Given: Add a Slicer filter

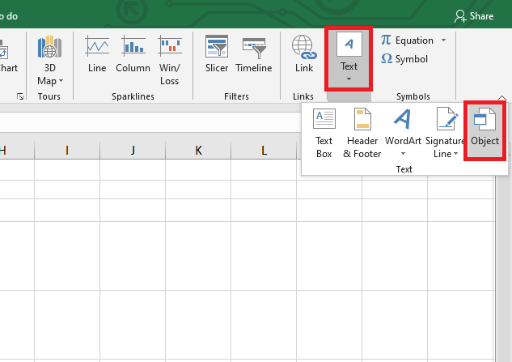Looking at the screenshot, I should tap(217, 54).
